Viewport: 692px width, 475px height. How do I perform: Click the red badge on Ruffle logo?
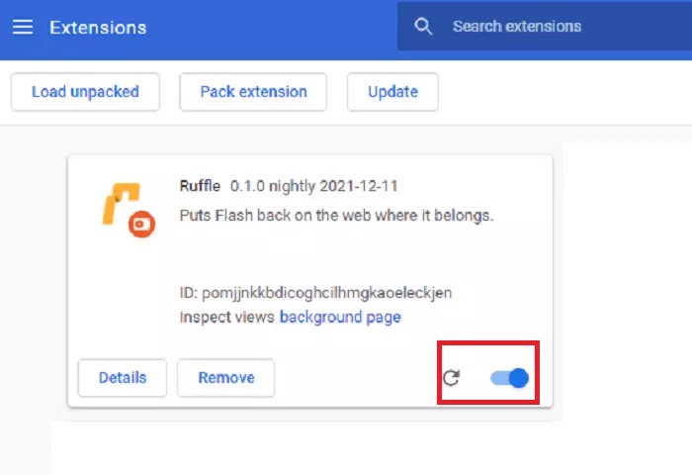pos(142,224)
